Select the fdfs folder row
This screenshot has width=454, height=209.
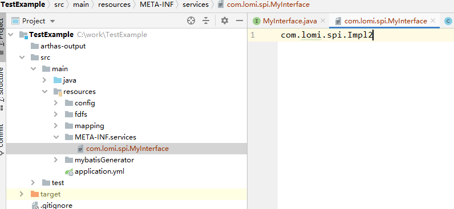[127, 114]
